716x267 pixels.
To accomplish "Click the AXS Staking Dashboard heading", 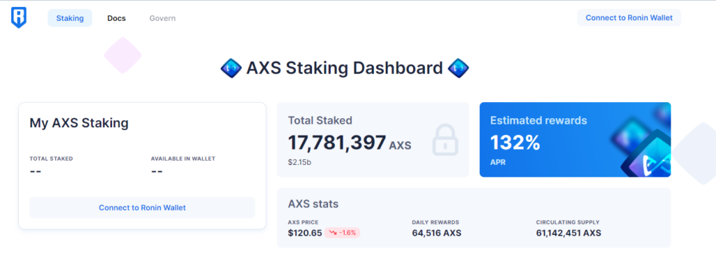I will click(x=345, y=68).
